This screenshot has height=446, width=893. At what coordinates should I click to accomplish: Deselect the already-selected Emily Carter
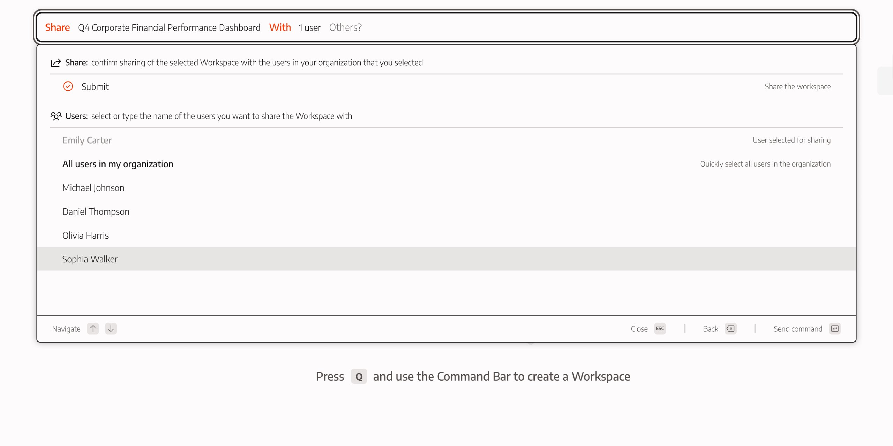point(87,140)
